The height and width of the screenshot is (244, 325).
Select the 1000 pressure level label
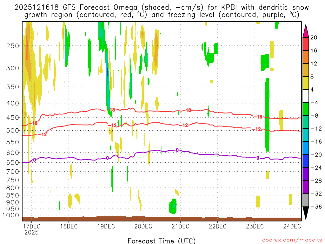click(11, 215)
